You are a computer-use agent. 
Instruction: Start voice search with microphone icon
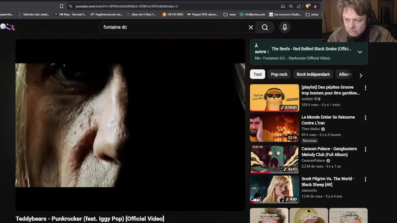tap(285, 27)
